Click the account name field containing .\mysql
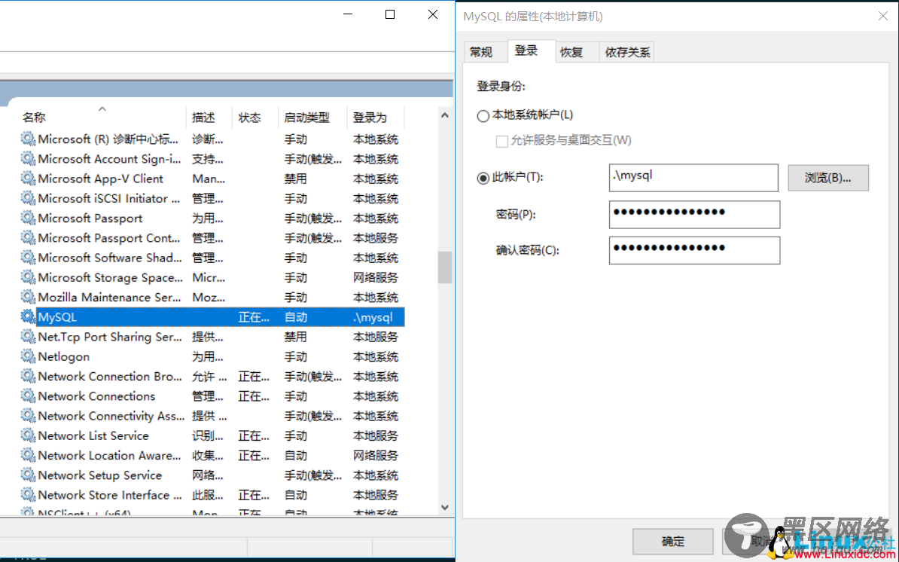This screenshot has width=899, height=562. tap(693, 178)
